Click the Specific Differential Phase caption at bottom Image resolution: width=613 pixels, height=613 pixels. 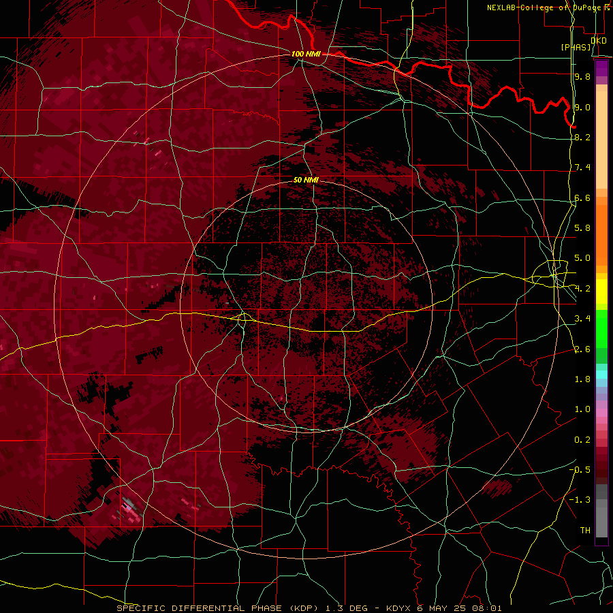coord(309,608)
